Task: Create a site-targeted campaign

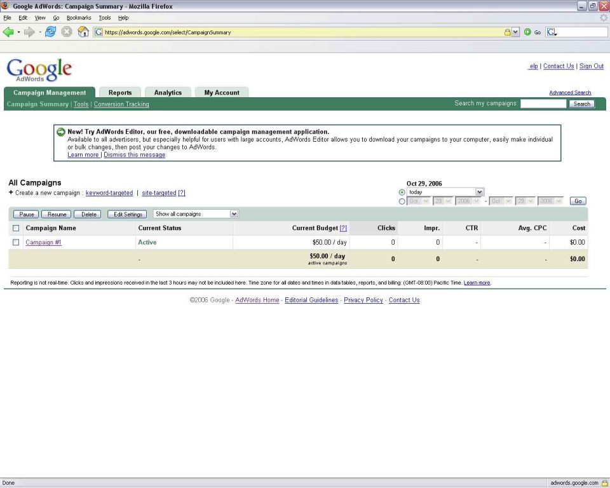Action: click(x=159, y=193)
